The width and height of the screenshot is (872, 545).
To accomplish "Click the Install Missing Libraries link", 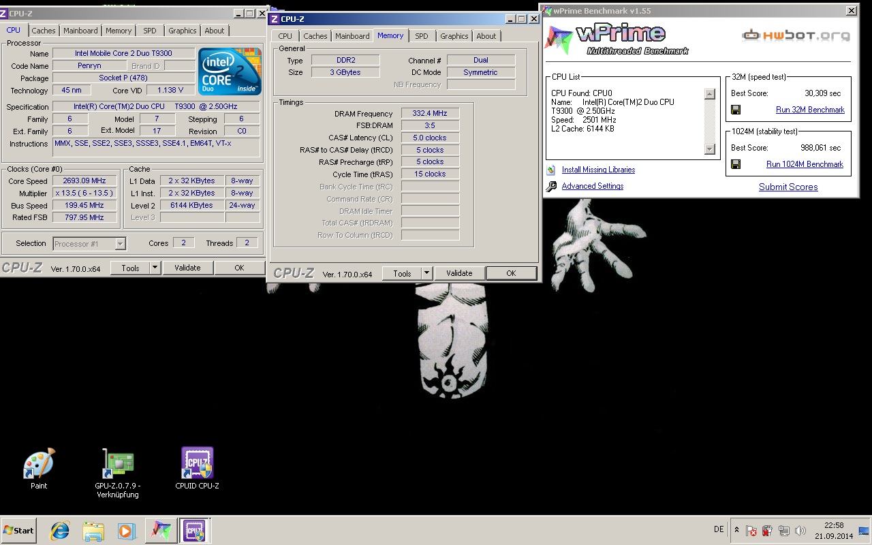I will click(x=598, y=170).
